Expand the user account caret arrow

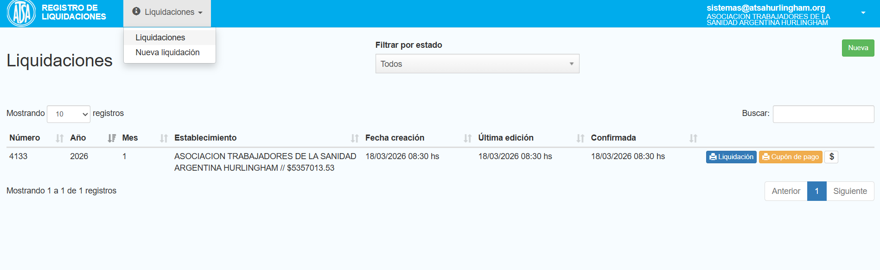[x=863, y=13]
